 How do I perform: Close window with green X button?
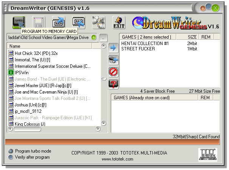(215, 8)
